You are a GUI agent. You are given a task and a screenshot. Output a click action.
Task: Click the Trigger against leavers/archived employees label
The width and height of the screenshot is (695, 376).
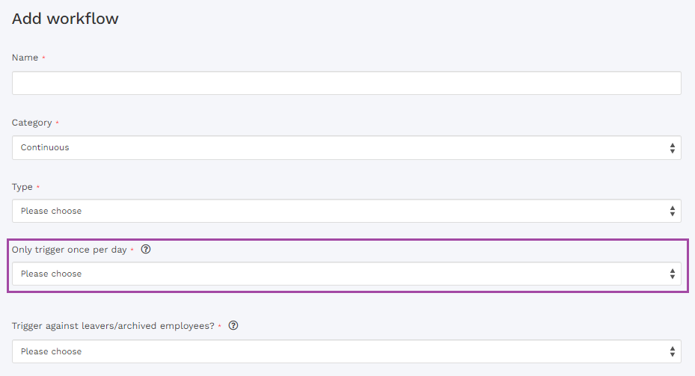pos(112,326)
